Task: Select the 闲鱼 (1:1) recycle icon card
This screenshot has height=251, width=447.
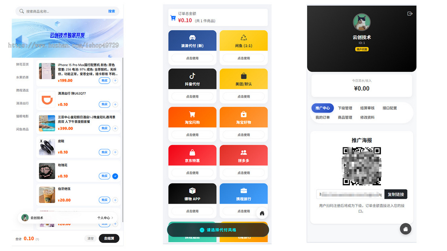Action: [244, 41]
